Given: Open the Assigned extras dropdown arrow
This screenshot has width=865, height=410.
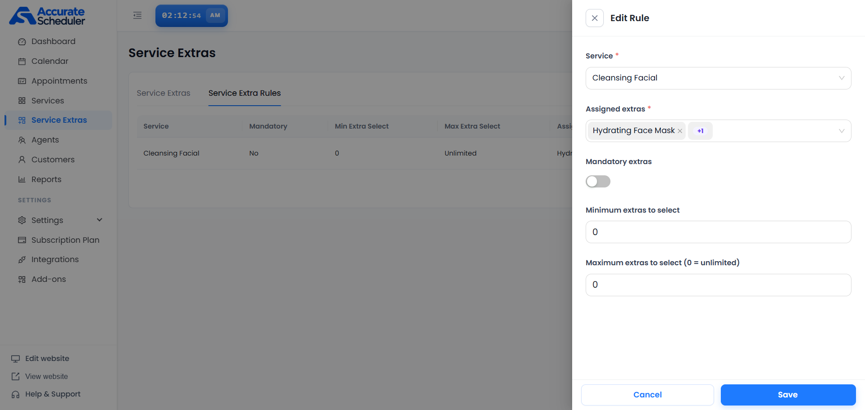Looking at the screenshot, I should coord(842,131).
